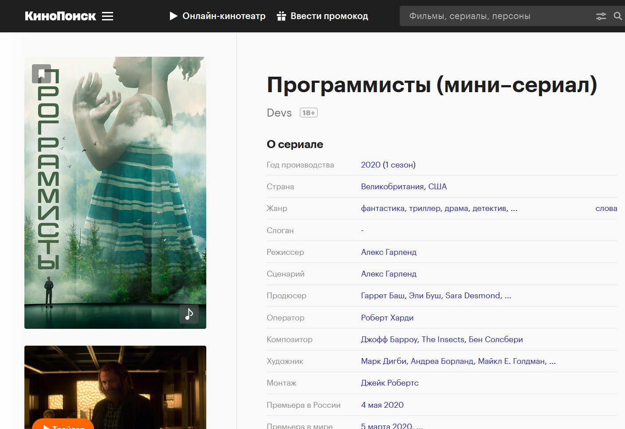625x429 pixels.
Task: Click the play icon for Онлайн-кинотеатр
Action: click(173, 16)
